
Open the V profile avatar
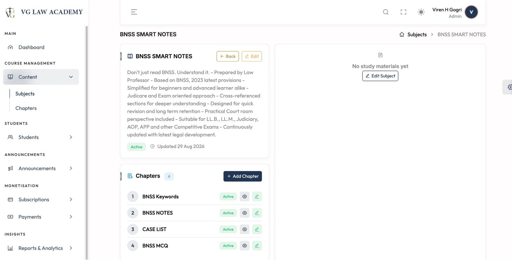(471, 12)
